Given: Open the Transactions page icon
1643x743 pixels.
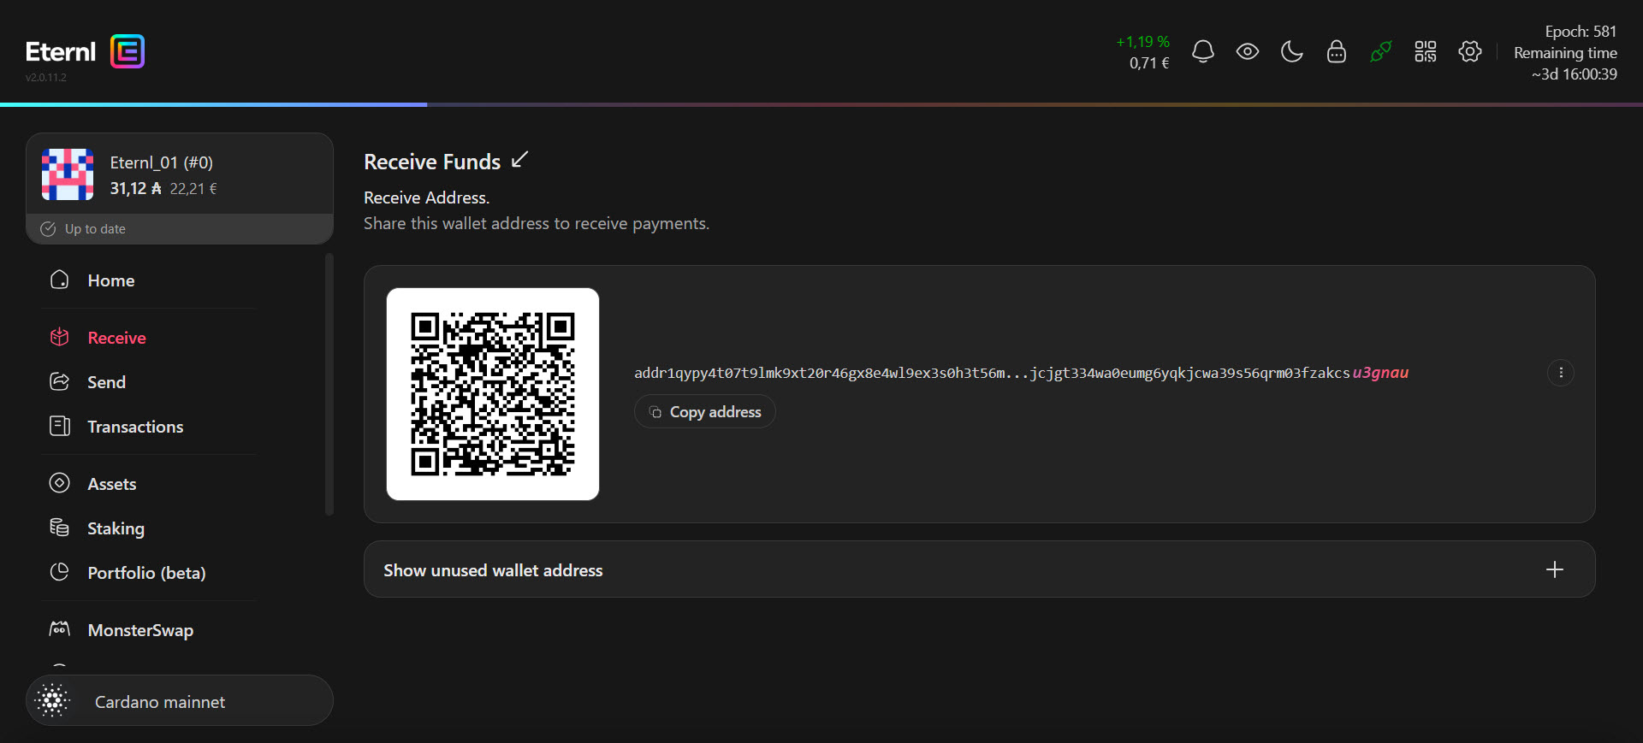Looking at the screenshot, I should (60, 426).
